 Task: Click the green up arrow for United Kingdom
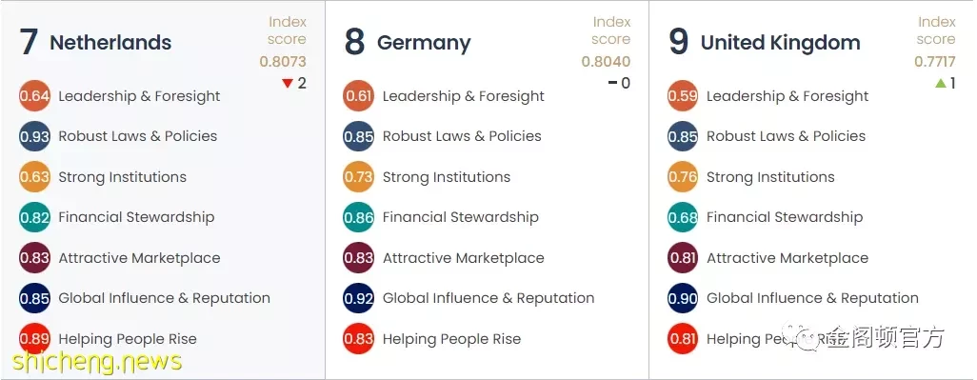coord(941,83)
